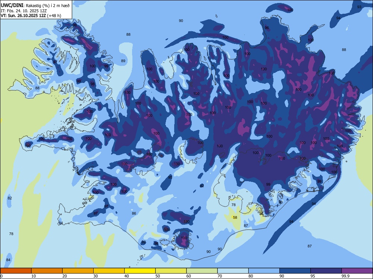Click the medium blue 80–90 legend swatch
The height and width of the screenshot is (279, 373).
coord(264,271)
